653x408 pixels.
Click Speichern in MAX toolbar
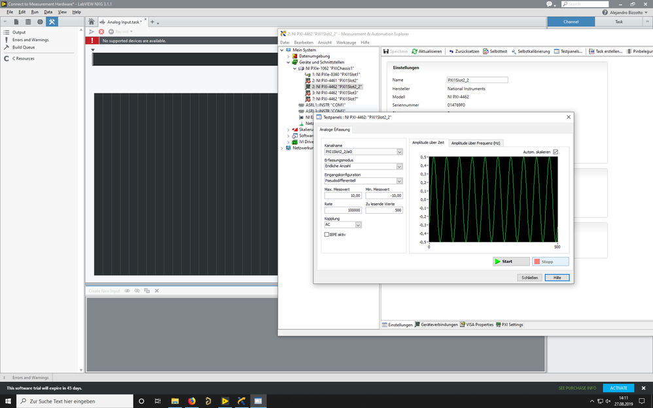click(x=395, y=51)
